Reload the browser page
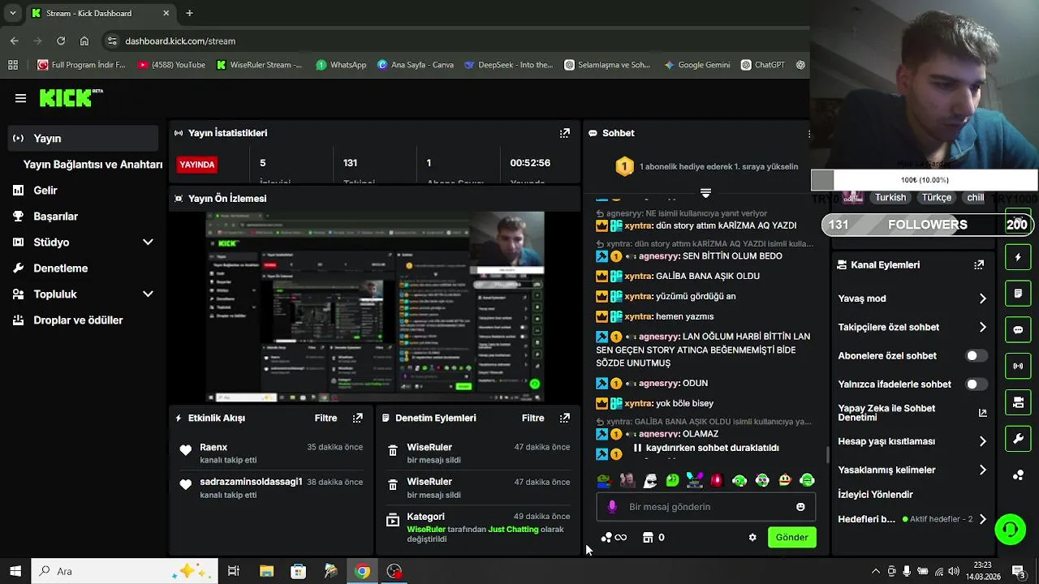 [x=61, y=41]
